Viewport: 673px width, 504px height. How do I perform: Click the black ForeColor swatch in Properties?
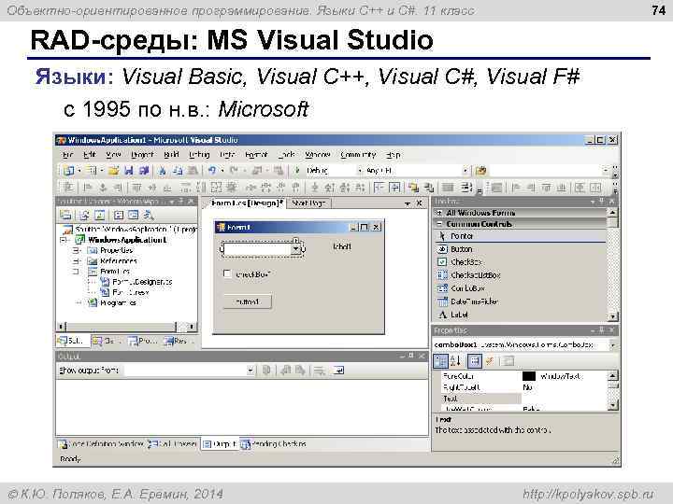point(529,376)
